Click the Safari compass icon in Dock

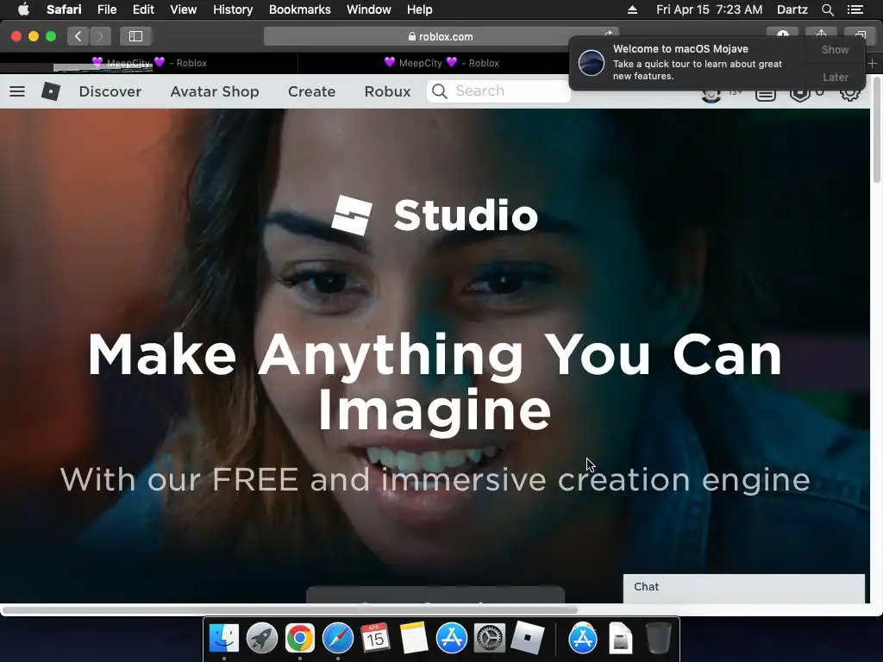[x=338, y=639]
